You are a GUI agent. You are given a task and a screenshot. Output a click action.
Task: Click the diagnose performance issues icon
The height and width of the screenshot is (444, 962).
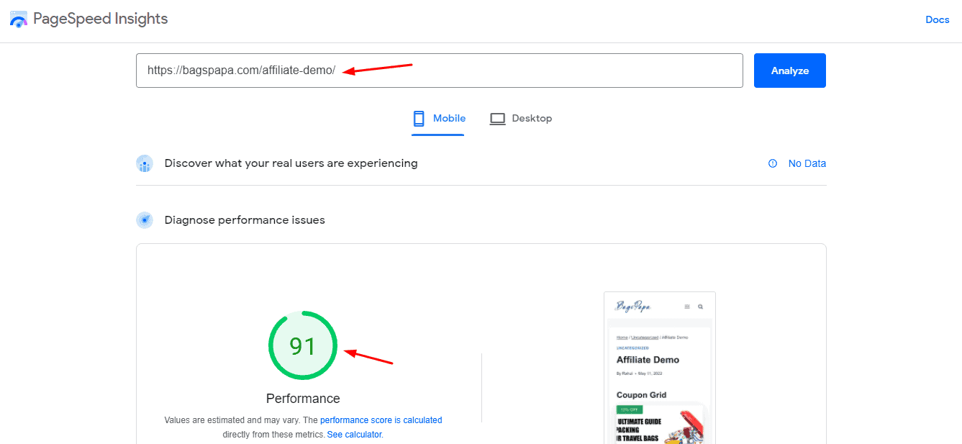point(145,220)
